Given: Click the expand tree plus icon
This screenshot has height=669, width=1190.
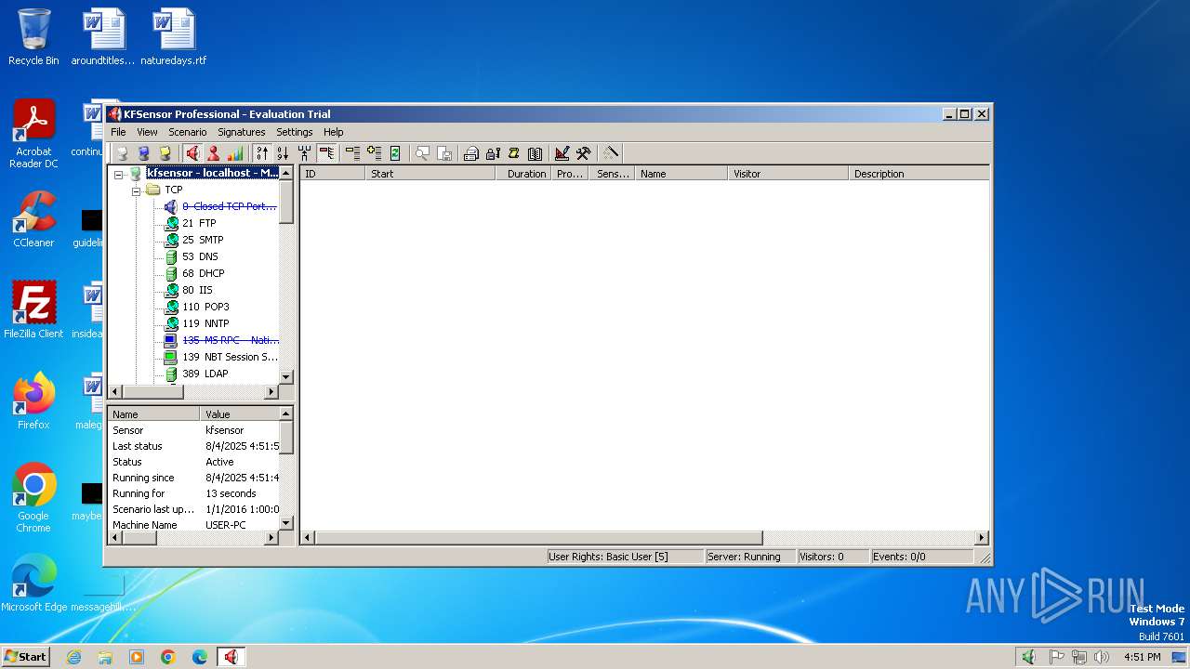Looking at the screenshot, I should (x=374, y=153).
